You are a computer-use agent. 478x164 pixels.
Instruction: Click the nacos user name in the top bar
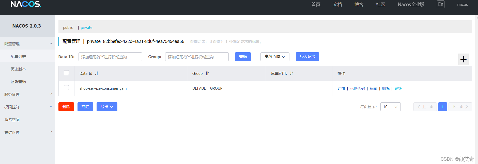[462, 4]
